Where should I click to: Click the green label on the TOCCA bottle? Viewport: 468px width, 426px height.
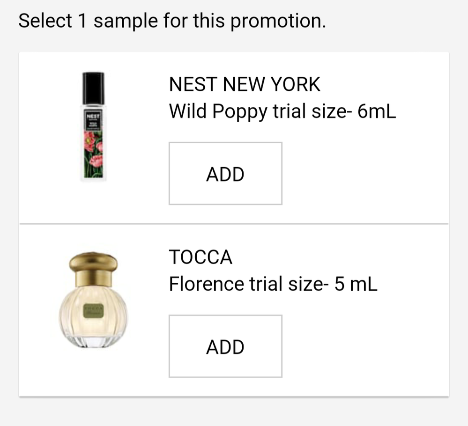click(x=93, y=311)
